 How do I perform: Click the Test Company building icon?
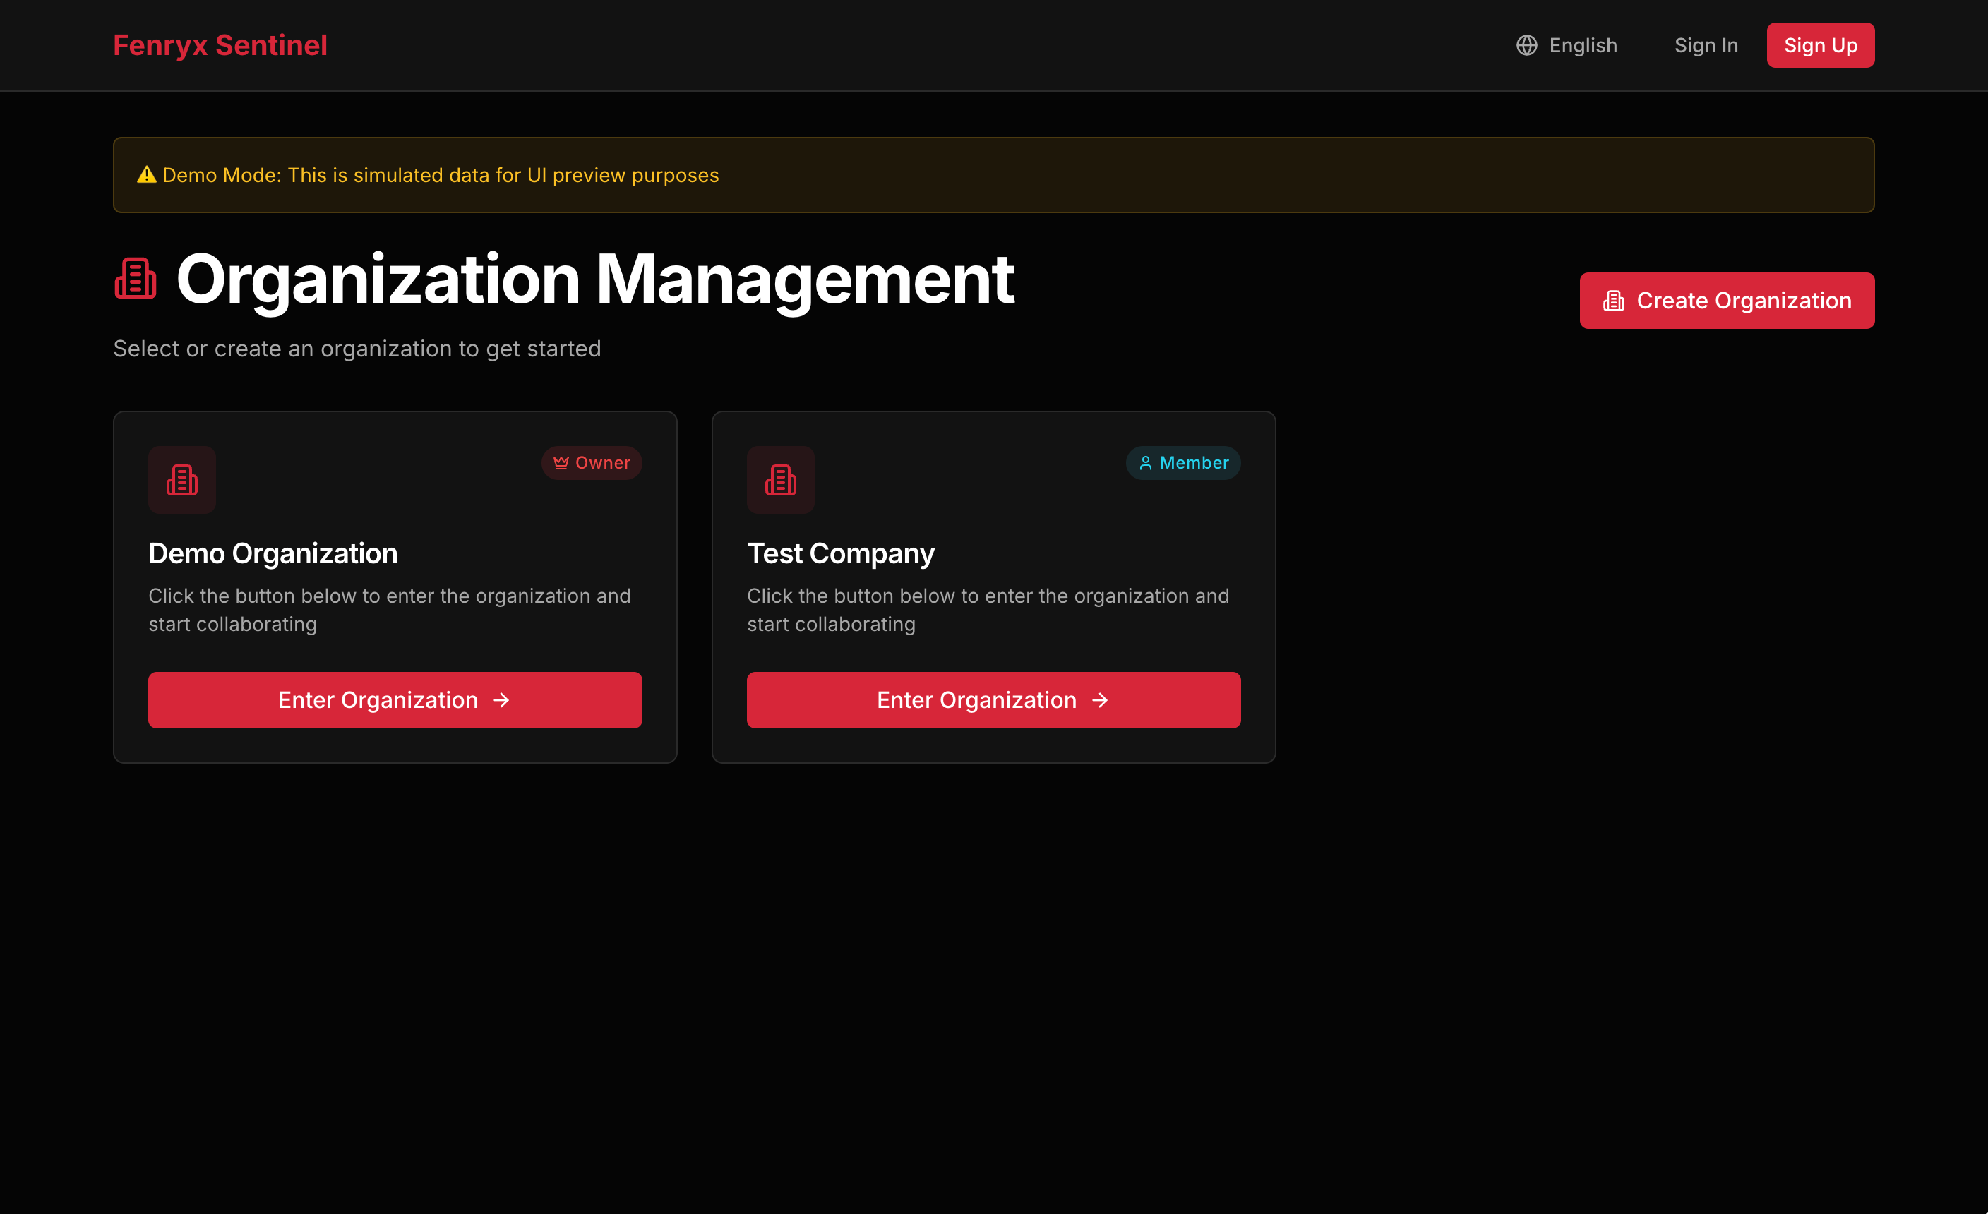(x=780, y=479)
